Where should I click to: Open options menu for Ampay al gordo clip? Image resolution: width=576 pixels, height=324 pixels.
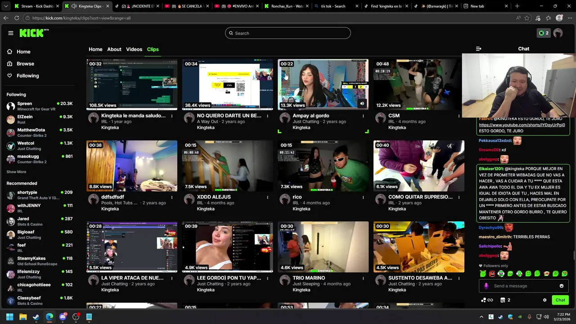tap(363, 116)
